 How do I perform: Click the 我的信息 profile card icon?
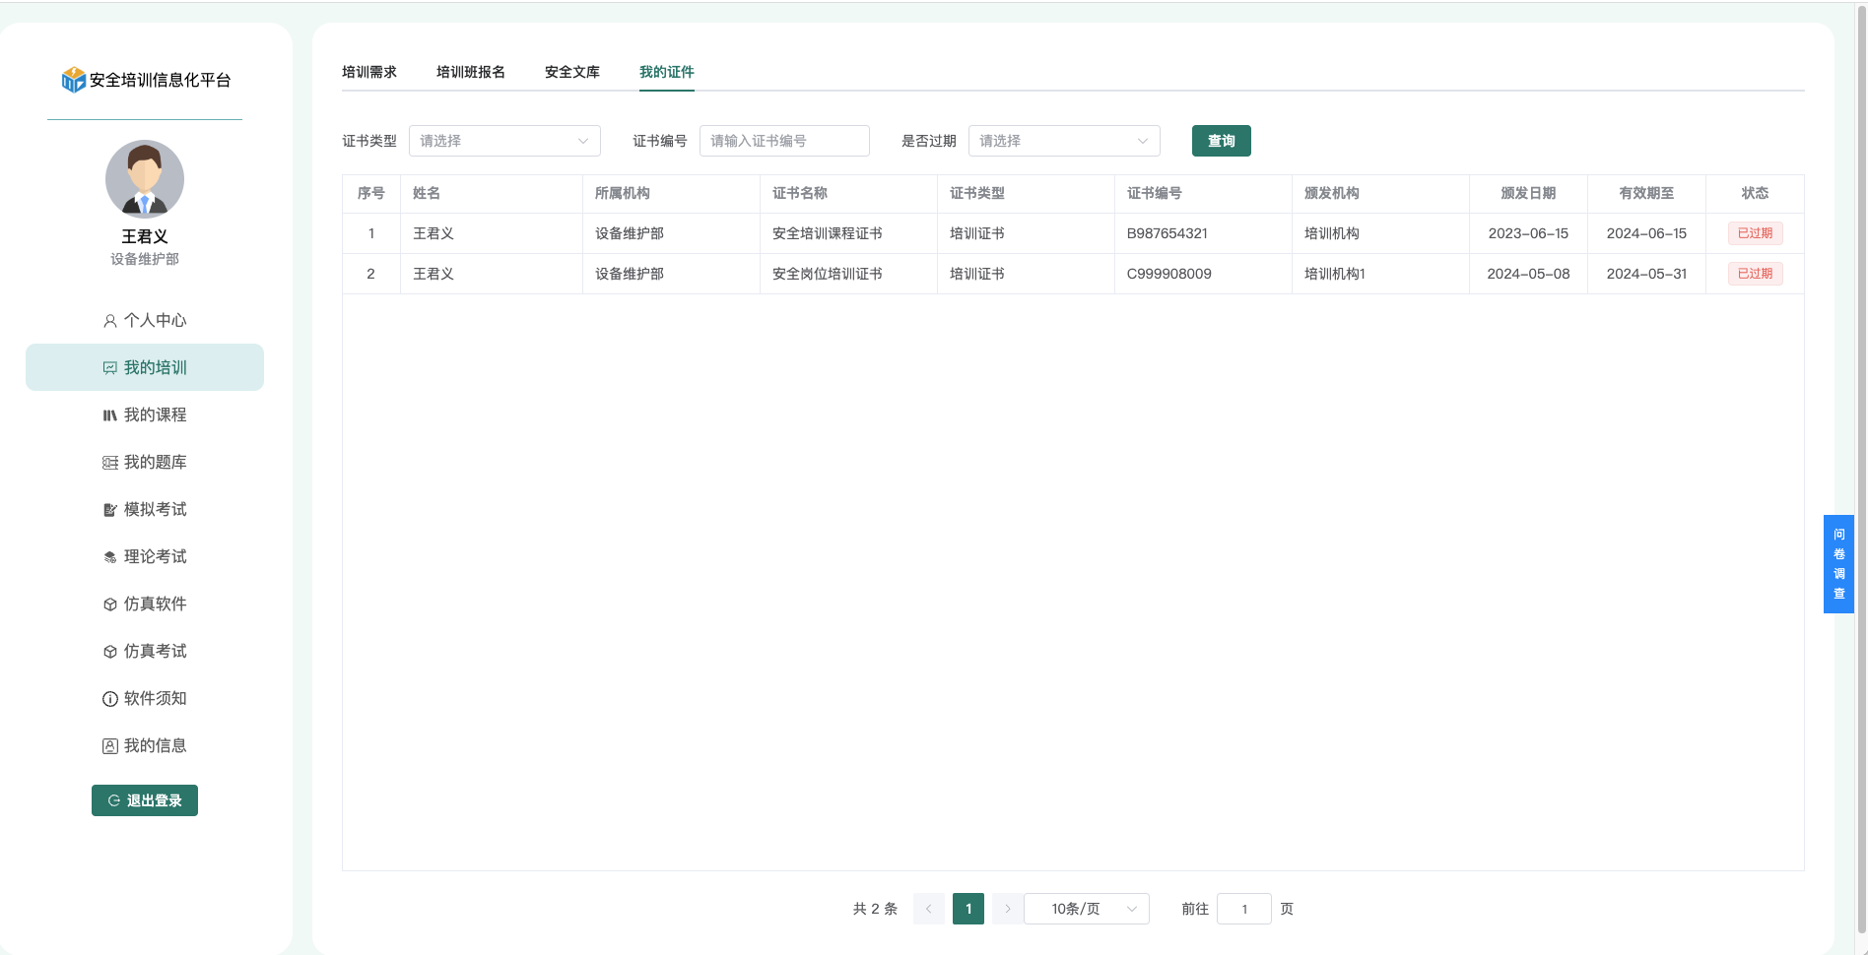tap(110, 746)
